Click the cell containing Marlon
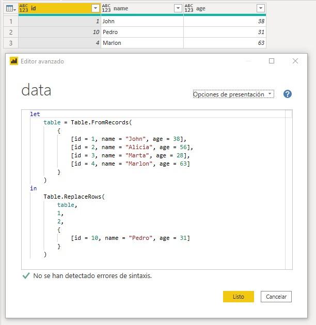This screenshot has width=316, height=325. [142, 43]
